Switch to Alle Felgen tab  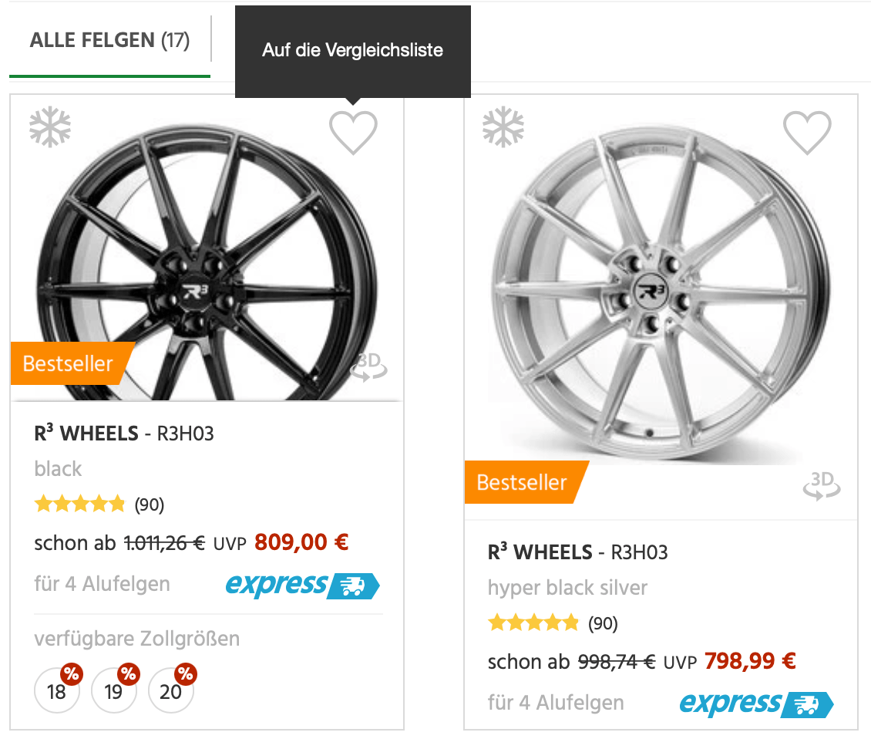(109, 41)
